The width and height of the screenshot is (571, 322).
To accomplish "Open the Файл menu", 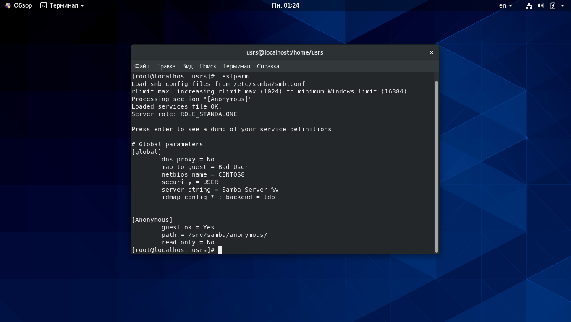I will (141, 66).
